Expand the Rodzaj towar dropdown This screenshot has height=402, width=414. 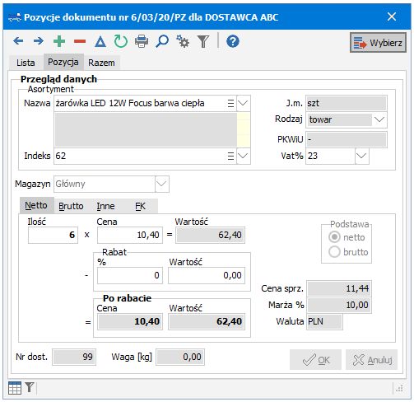point(379,119)
